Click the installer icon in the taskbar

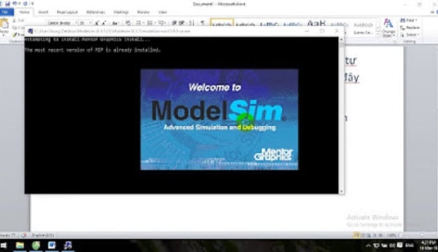68,245
